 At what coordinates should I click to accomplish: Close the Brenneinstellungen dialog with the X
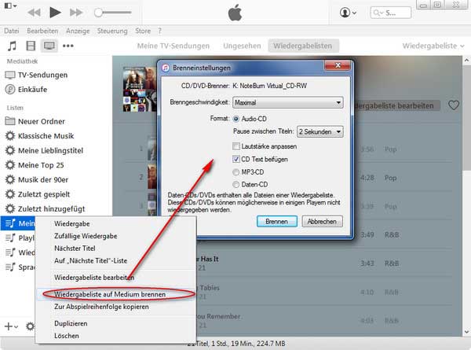(x=338, y=65)
